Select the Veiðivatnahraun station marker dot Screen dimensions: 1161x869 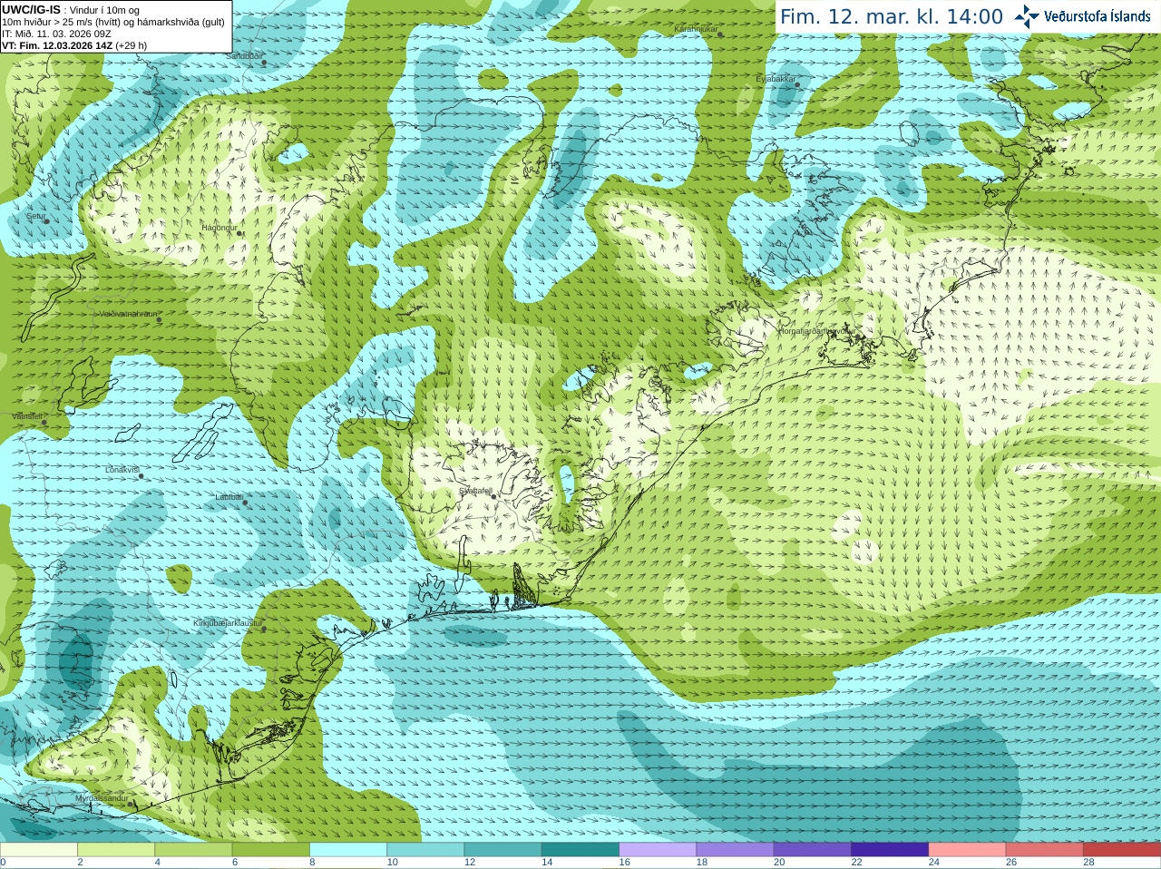pos(159,319)
